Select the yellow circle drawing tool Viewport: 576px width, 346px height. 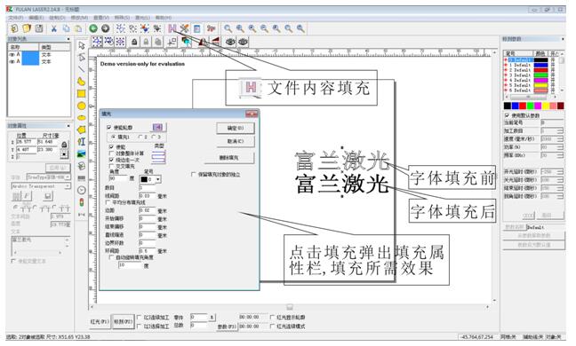coord(82,106)
